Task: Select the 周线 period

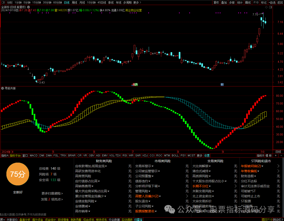Action: (74, 3)
